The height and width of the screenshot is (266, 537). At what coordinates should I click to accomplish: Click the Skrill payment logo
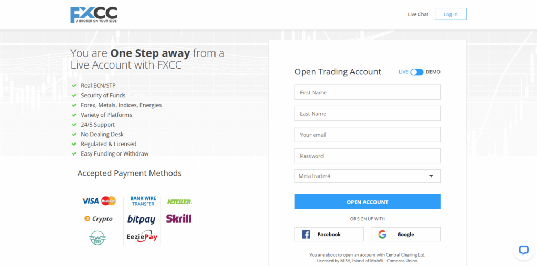(x=179, y=218)
